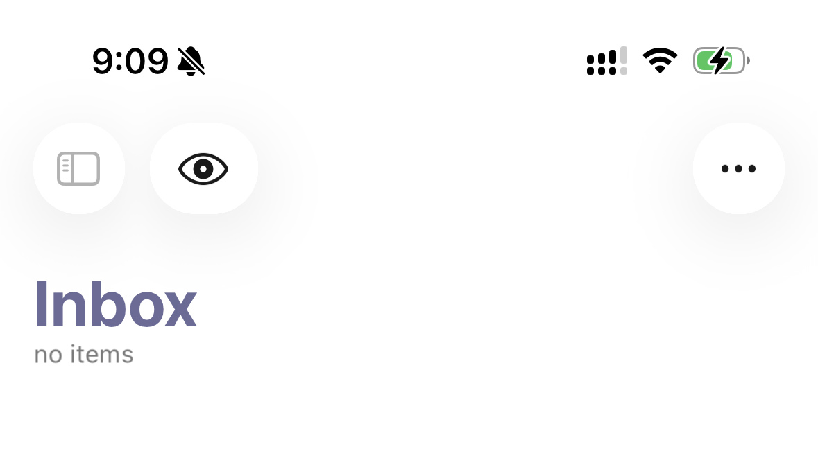818x460 pixels.
Task: Expand the ellipsis actions menu
Action: tap(738, 168)
